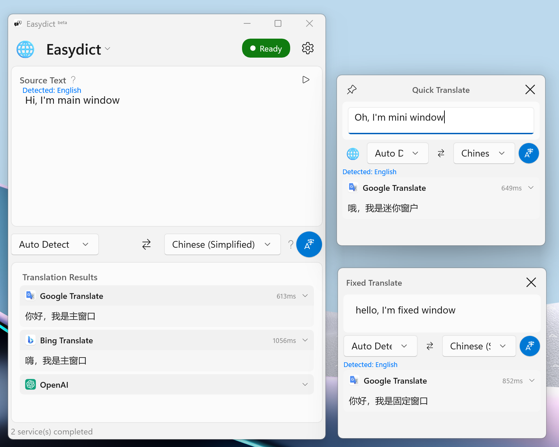Click the Translation Results heading
Screen dimensions: 559x447
60,277
